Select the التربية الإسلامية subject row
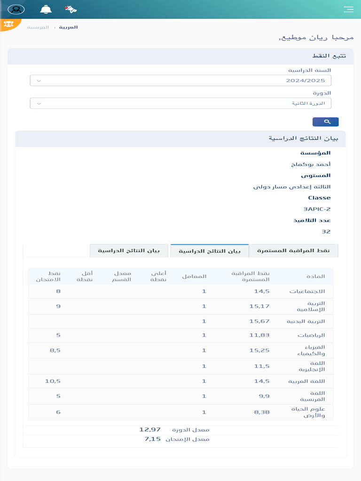 tap(180, 306)
